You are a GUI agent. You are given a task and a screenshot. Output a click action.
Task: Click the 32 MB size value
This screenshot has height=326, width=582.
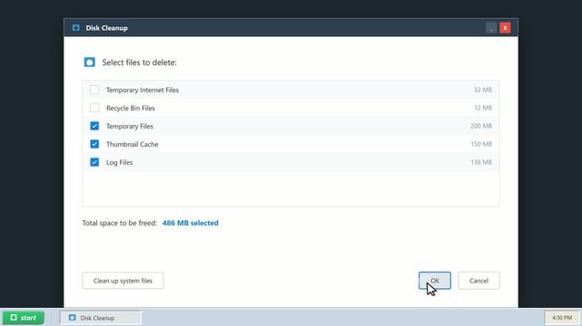482,90
